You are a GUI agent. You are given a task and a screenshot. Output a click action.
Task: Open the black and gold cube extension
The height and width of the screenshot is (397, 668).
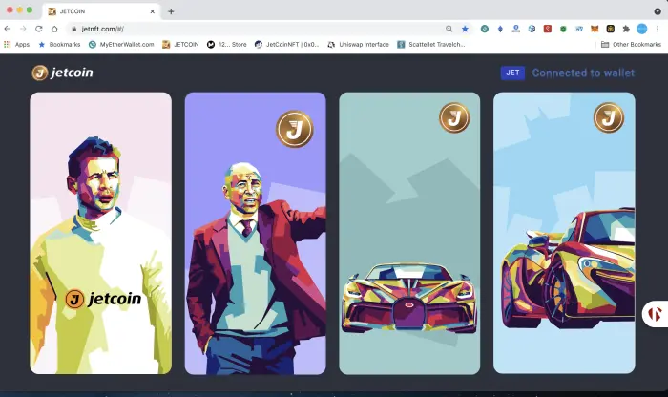(610, 29)
